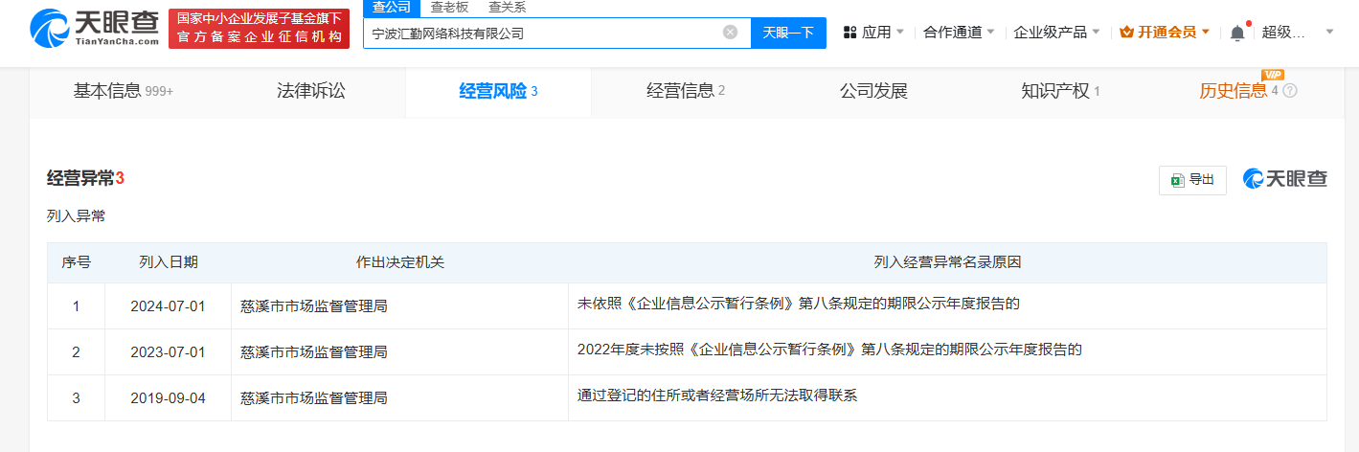Click the reason starting 2022年度未按照
The image size is (1359, 452).
[x=829, y=350]
